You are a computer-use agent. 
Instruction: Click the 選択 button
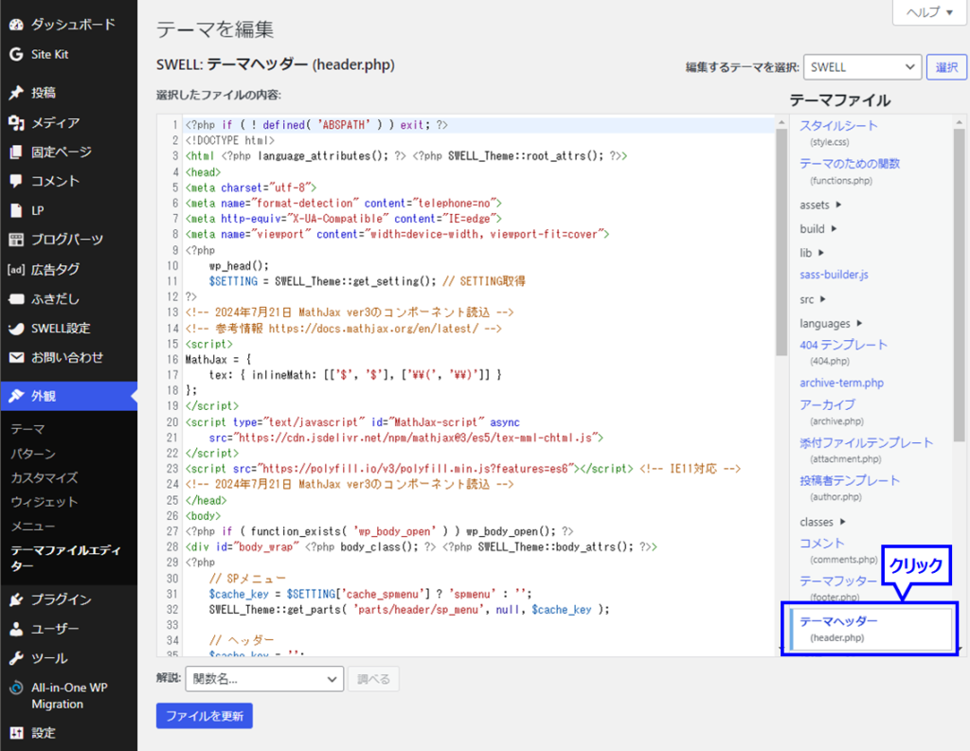click(946, 67)
